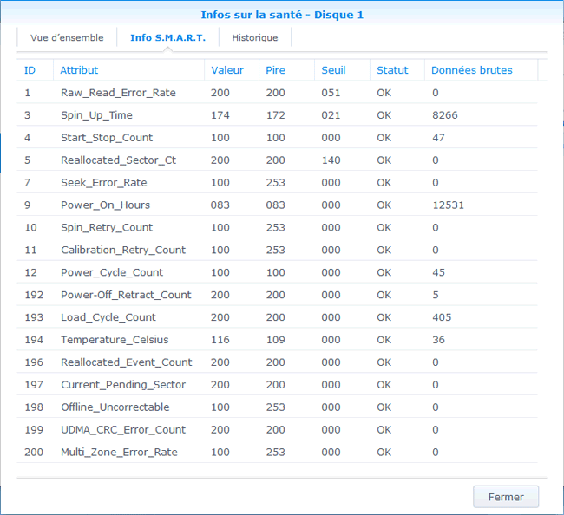Select the Start_Stop_Count attribute
Image resolution: width=564 pixels, height=515 pixels.
(107, 138)
